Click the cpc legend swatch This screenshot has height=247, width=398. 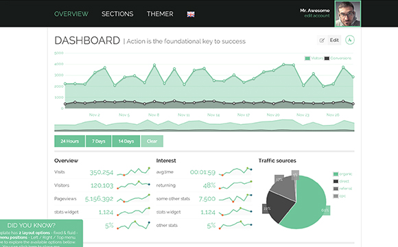click(x=336, y=196)
